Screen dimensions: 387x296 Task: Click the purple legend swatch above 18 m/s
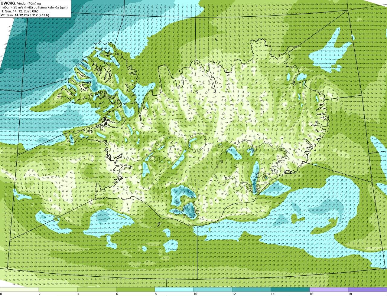[x=368, y=290]
